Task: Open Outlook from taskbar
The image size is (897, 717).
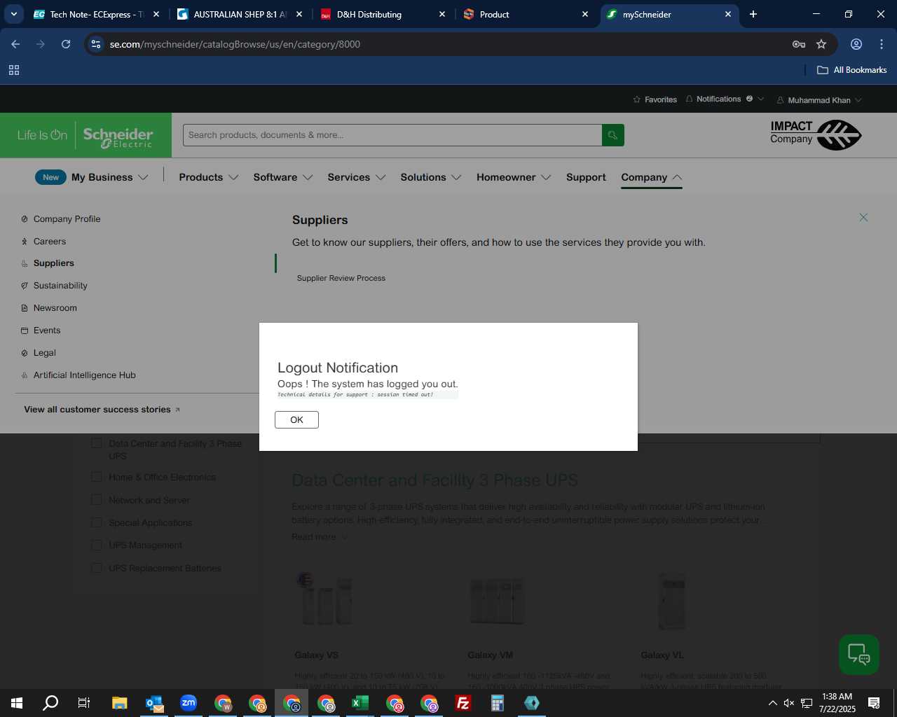Action: click(154, 703)
